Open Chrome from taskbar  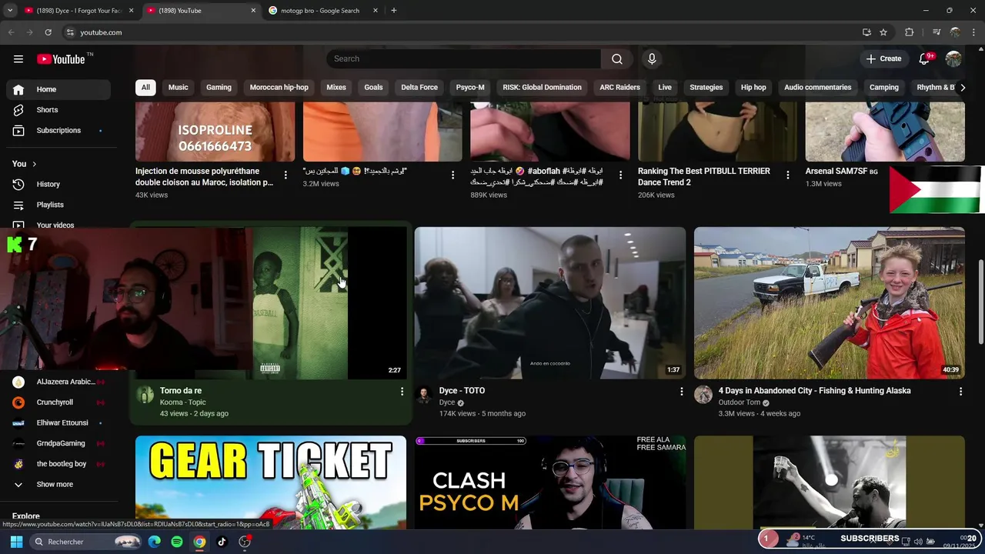199,542
